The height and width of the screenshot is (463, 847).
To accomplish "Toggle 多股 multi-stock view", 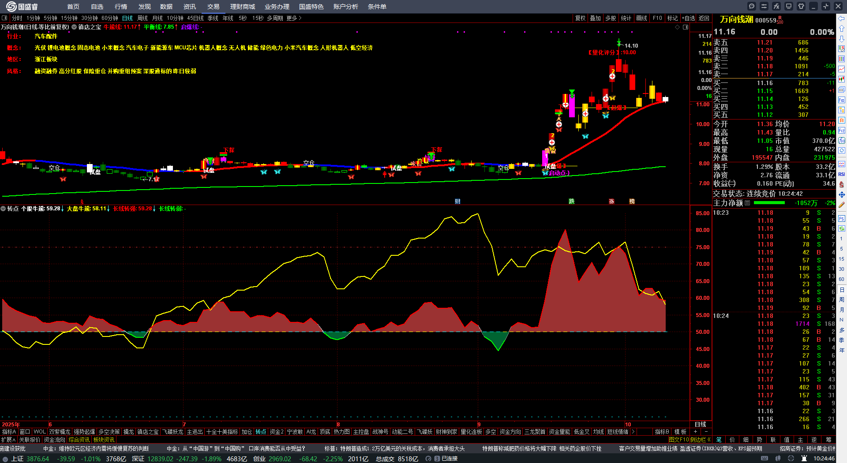I will click(x=611, y=18).
